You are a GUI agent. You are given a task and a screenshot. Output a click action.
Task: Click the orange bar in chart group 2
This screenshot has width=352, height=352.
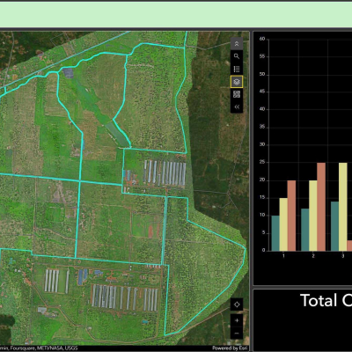321,207
